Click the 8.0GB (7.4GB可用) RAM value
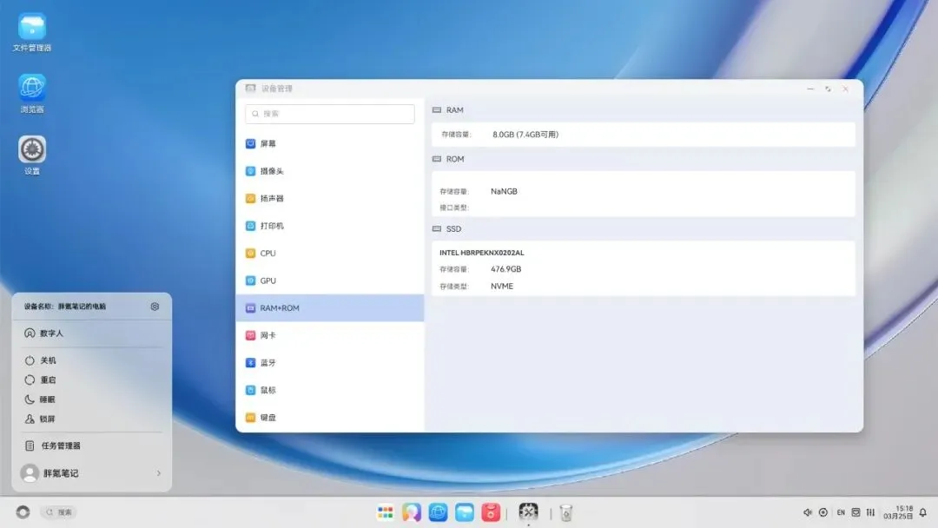The image size is (938, 528). (525, 135)
